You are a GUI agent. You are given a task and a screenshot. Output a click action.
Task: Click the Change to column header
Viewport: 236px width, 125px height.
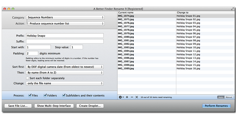(x=205, y=12)
